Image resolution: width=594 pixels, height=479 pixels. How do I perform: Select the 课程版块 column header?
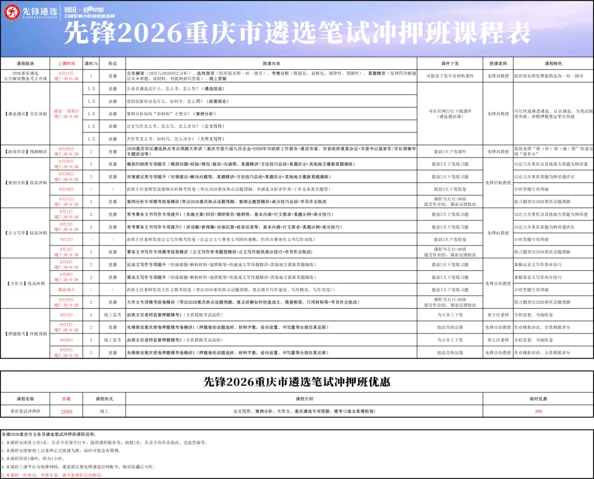25,64
